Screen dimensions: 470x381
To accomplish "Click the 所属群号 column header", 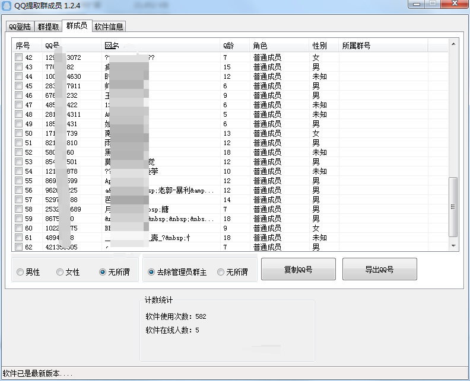I will tap(383, 46).
